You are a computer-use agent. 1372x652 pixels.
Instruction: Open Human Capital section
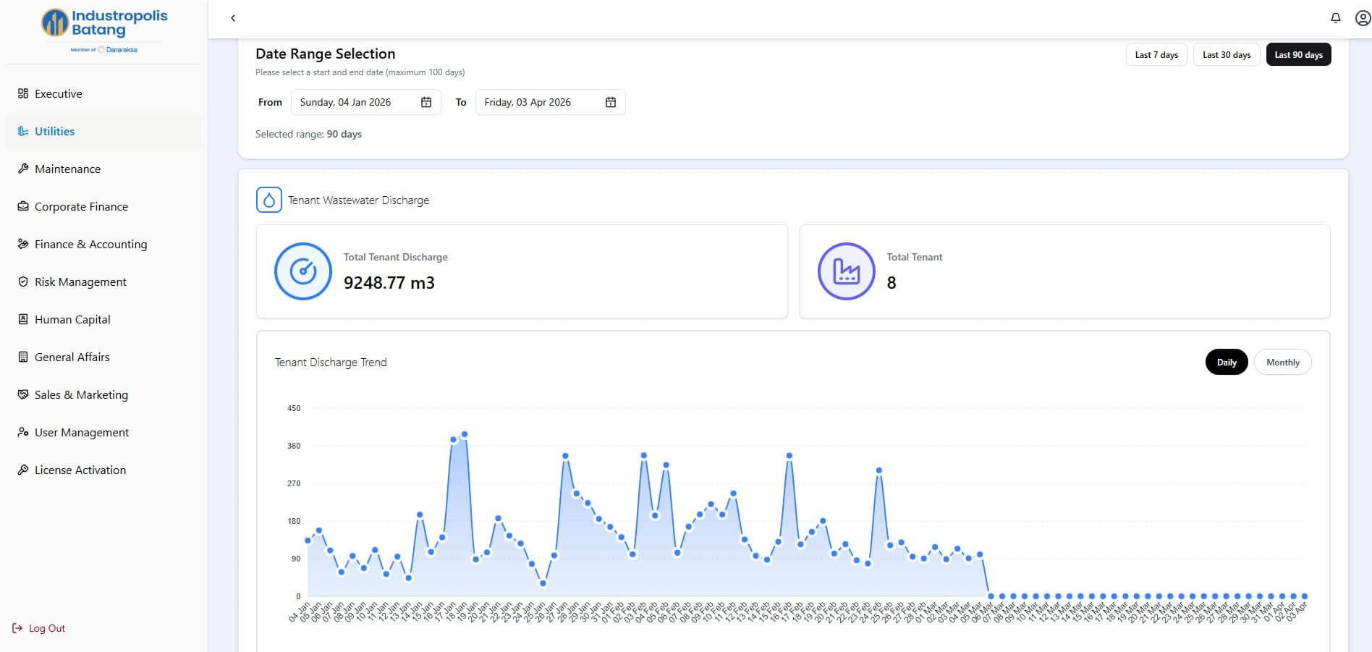click(103, 319)
